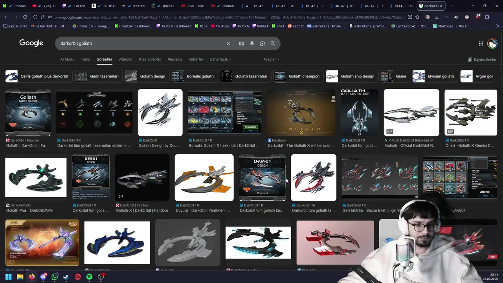Open the Photopea bookmark
The image size is (503, 283).
(x=452, y=26)
